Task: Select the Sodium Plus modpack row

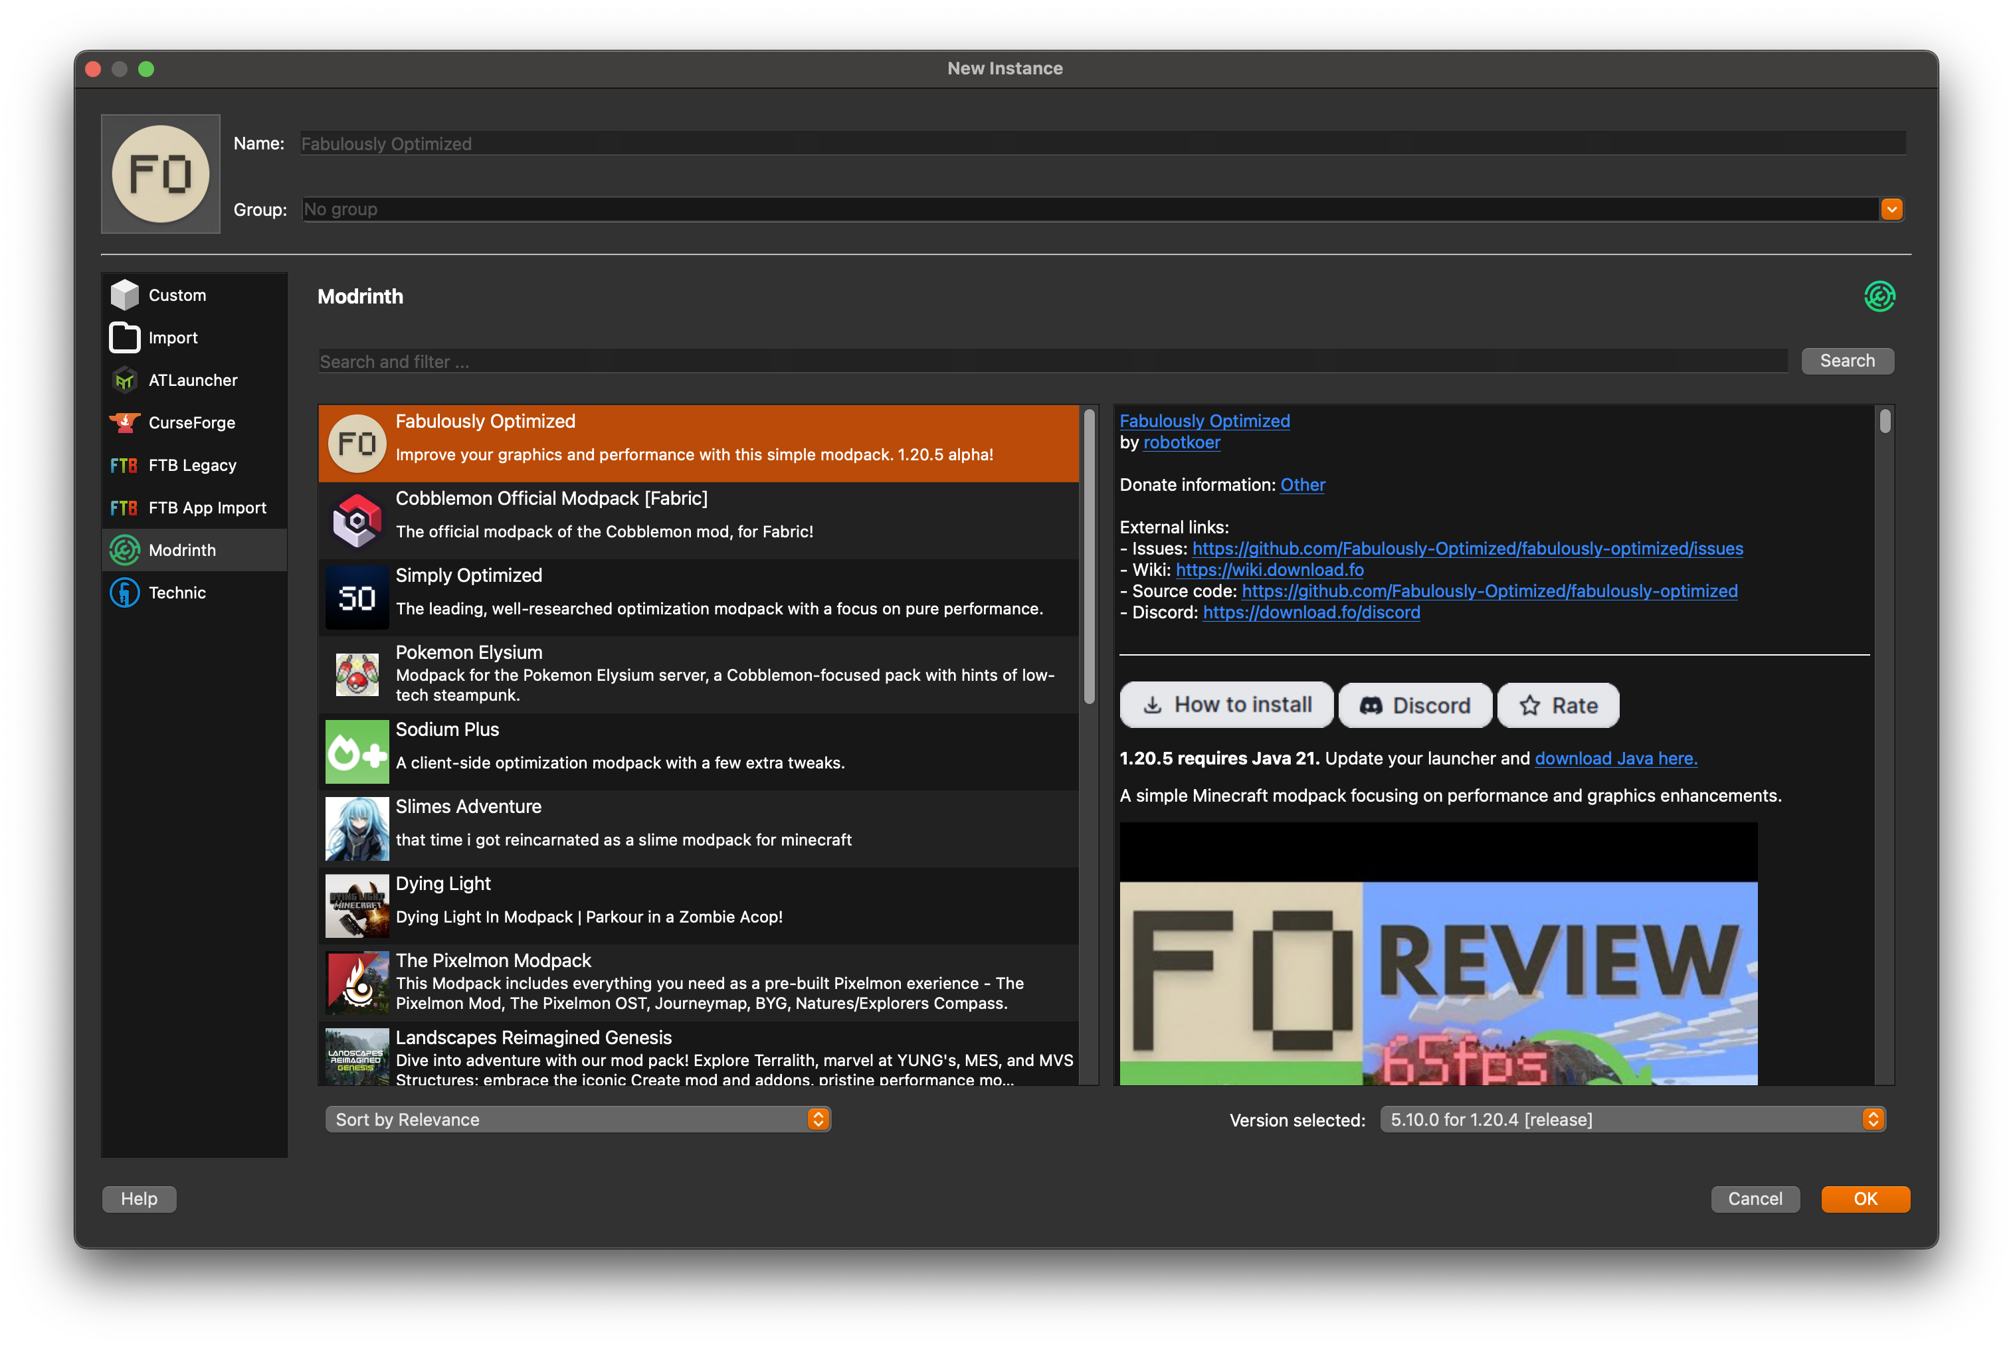Action: point(698,752)
